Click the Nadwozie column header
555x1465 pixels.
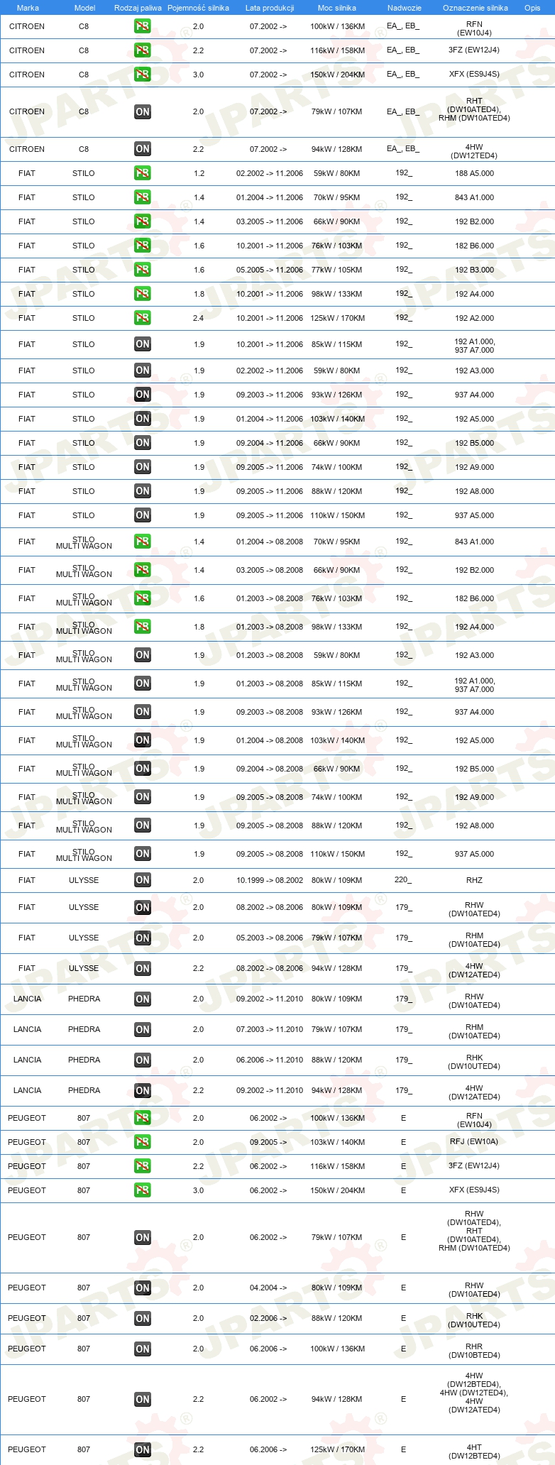[404, 8]
